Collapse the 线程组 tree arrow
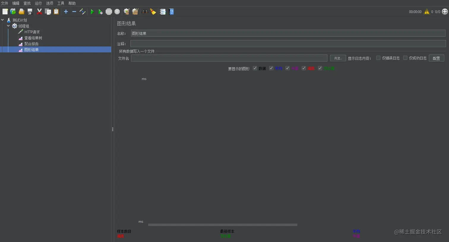Viewport: 449px width, 242px height. pos(8,26)
